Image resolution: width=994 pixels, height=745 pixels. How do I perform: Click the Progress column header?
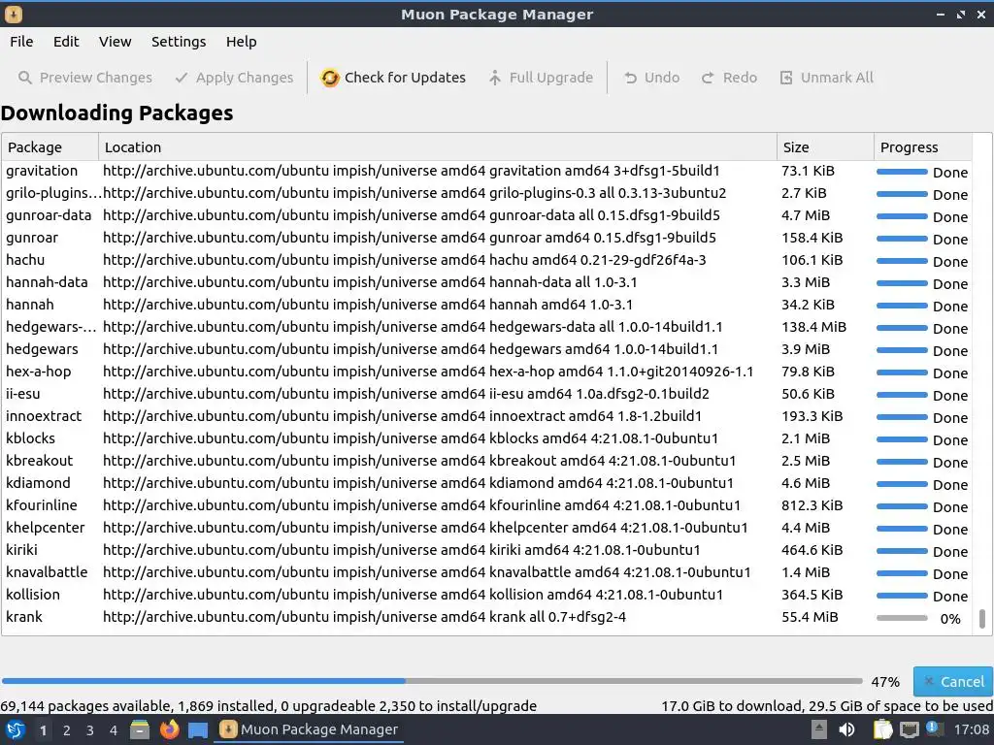[923, 147]
